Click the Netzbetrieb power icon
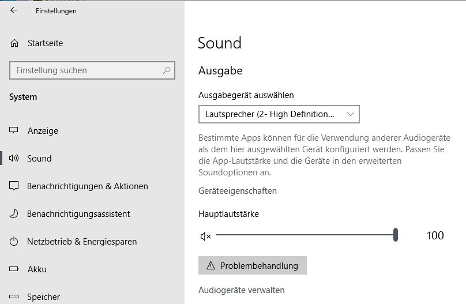This screenshot has height=304, width=466. coord(14,241)
